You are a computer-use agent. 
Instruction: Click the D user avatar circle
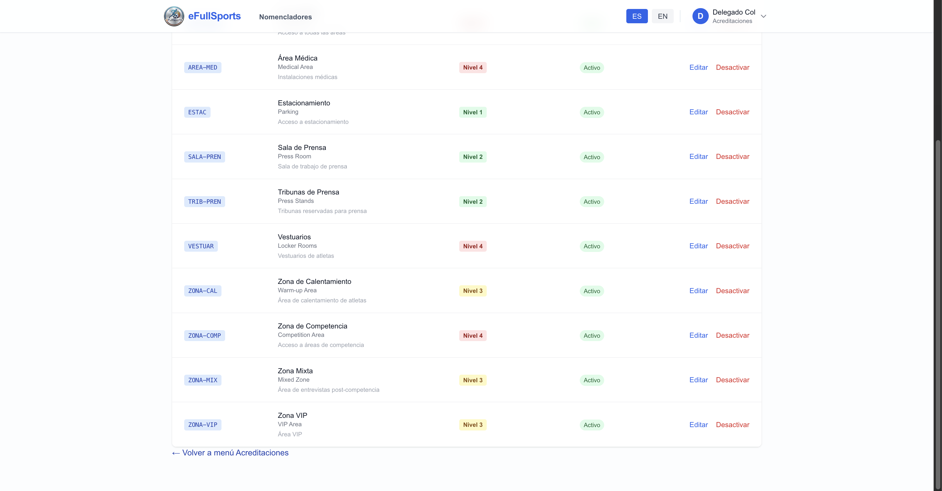coord(700,16)
